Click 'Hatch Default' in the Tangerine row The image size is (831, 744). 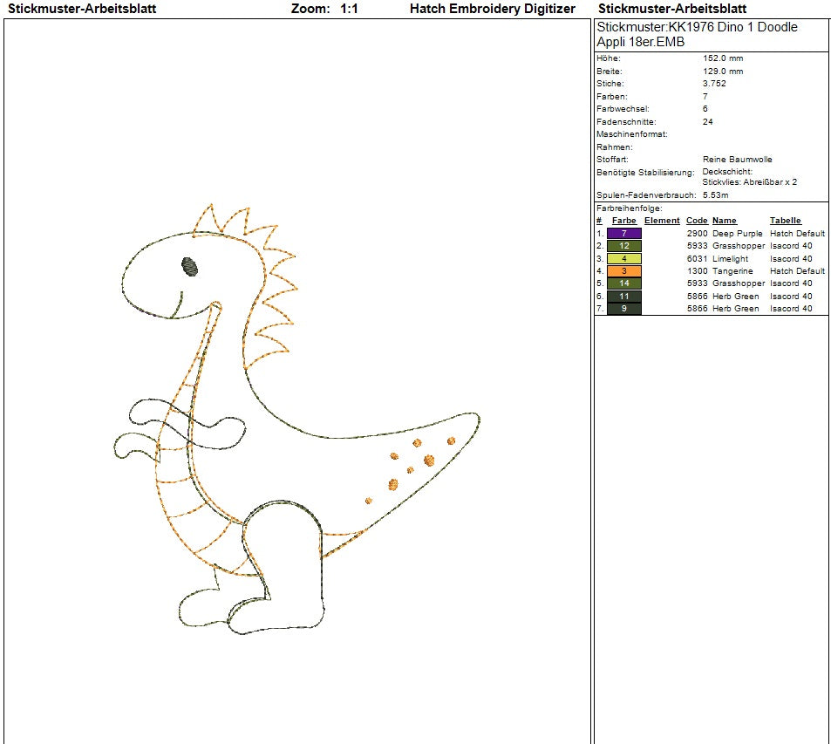click(797, 271)
